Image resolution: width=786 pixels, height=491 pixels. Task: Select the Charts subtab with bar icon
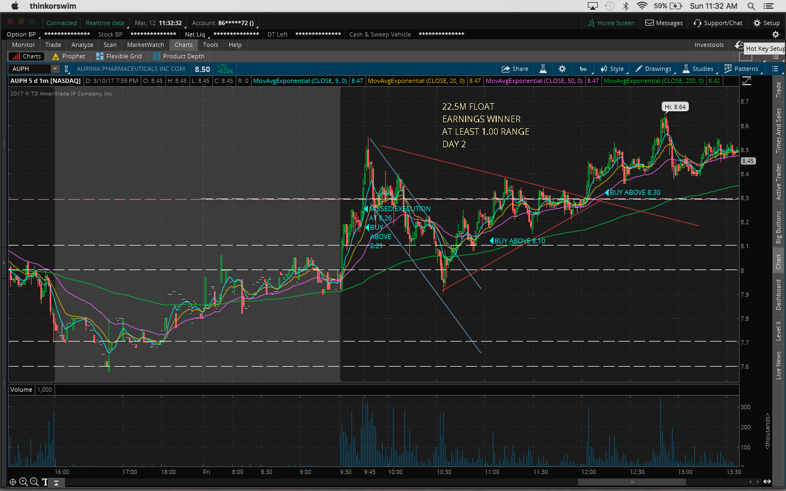26,56
